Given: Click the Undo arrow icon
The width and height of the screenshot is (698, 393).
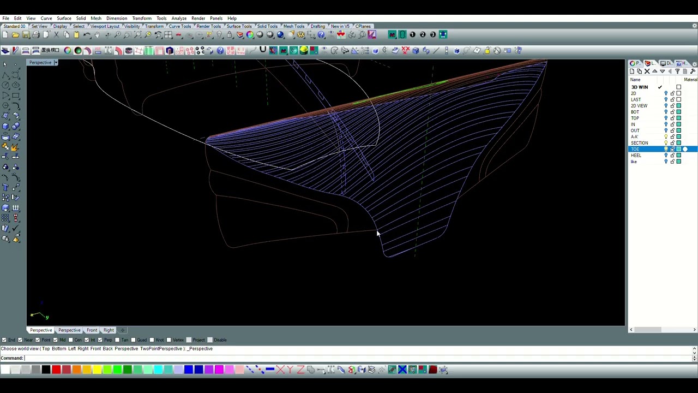Looking at the screenshot, I should pyautogui.click(x=87, y=35).
